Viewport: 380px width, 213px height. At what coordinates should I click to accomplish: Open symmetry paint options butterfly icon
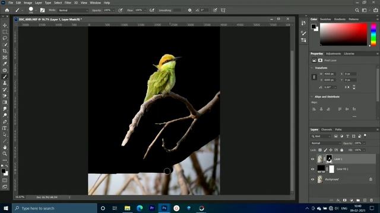coord(223,10)
